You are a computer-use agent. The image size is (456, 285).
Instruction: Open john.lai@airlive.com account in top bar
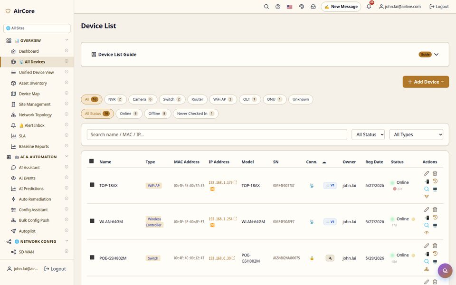pos(400,7)
